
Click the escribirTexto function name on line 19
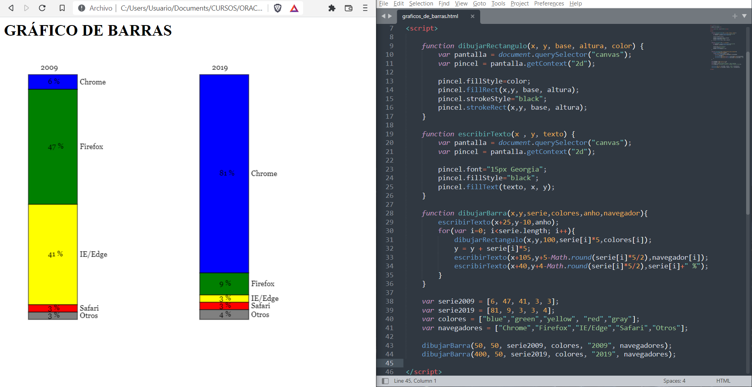484,134
